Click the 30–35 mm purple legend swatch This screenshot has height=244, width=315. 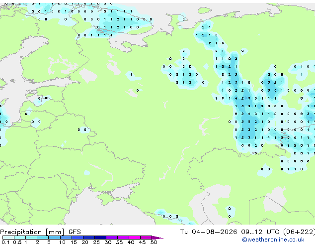pyautogui.click(x=112, y=238)
